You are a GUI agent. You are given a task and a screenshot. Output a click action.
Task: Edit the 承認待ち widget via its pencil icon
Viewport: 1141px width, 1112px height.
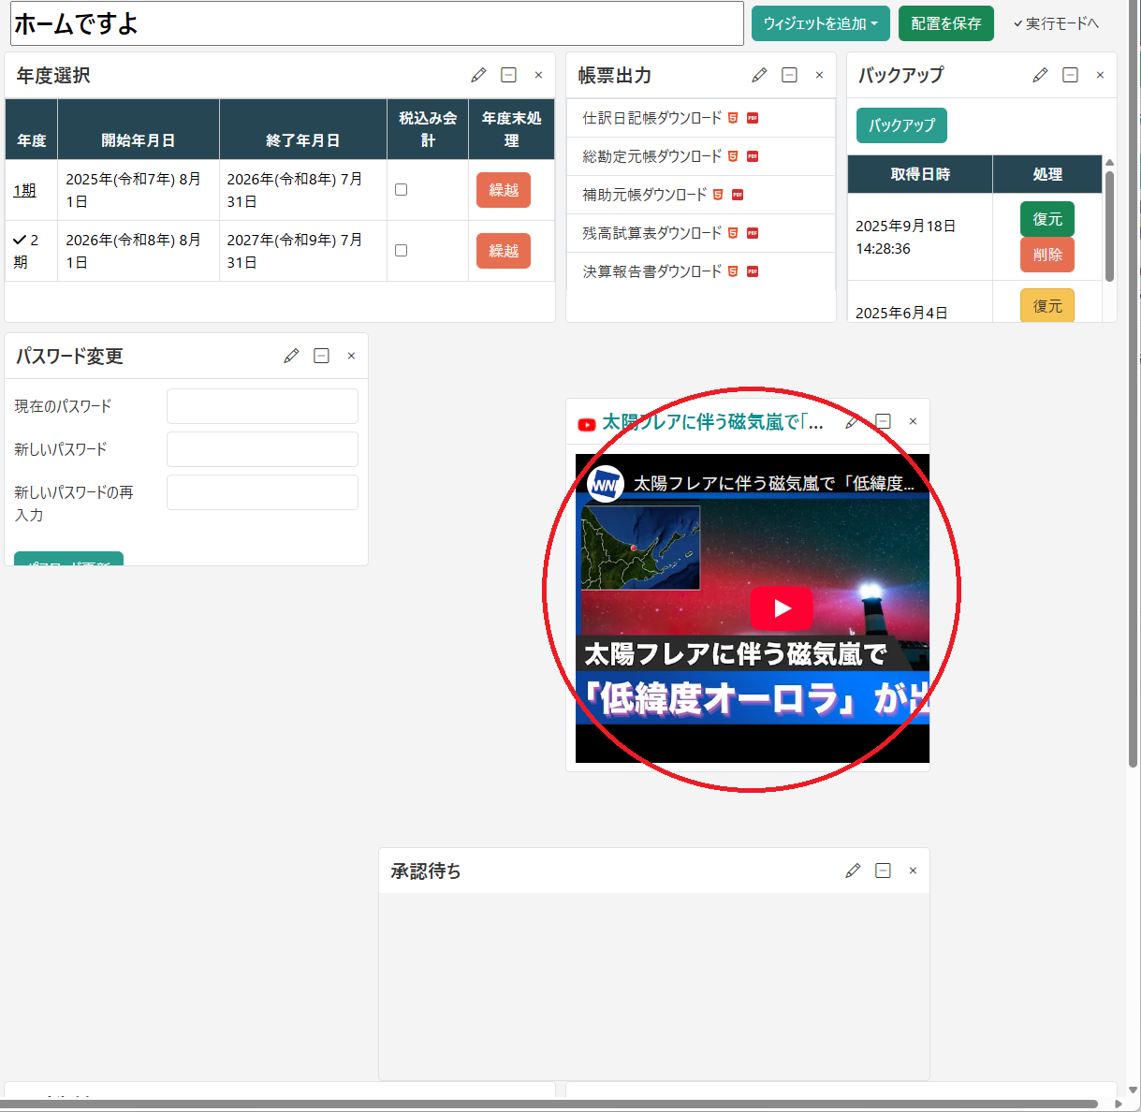pos(853,871)
